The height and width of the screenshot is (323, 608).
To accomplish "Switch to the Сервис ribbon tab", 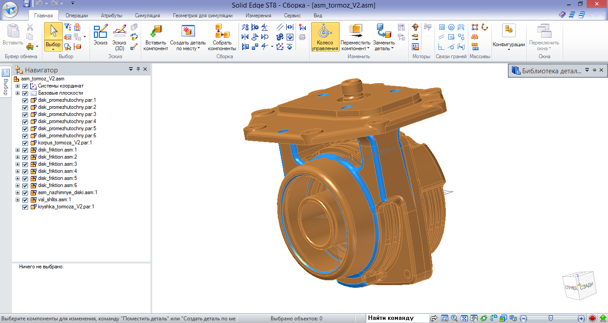I will [x=292, y=16].
